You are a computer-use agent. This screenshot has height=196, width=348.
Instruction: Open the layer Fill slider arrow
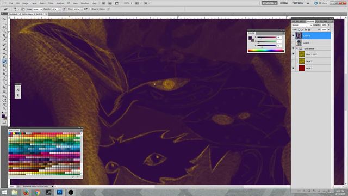point(329,29)
